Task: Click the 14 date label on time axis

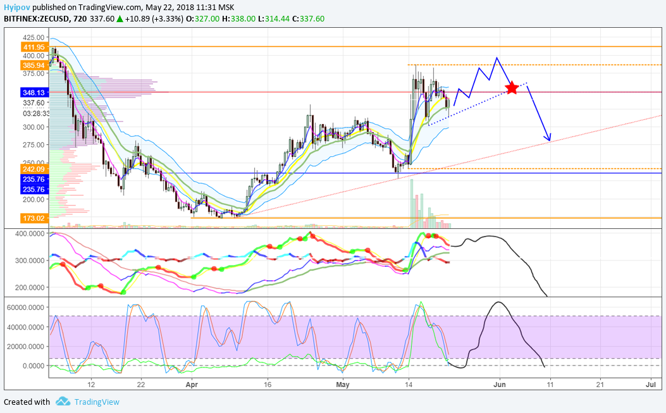Action: 409,385
